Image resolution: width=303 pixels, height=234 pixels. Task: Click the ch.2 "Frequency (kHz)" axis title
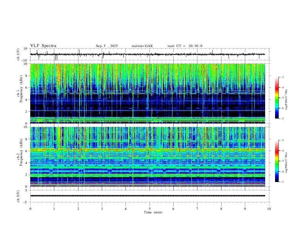pos(21,152)
